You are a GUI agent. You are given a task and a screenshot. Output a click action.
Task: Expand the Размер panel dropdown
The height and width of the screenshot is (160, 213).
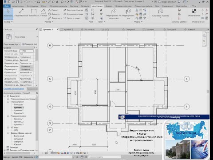pyautogui.click(x=49, y=22)
